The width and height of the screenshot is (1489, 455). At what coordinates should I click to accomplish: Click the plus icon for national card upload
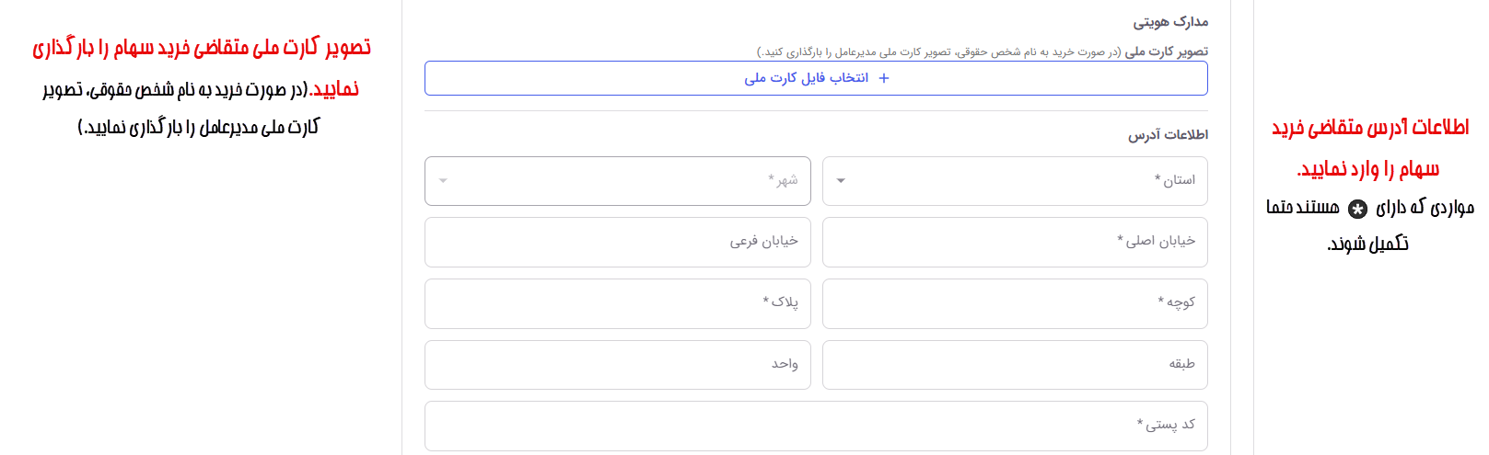click(884, 78)
